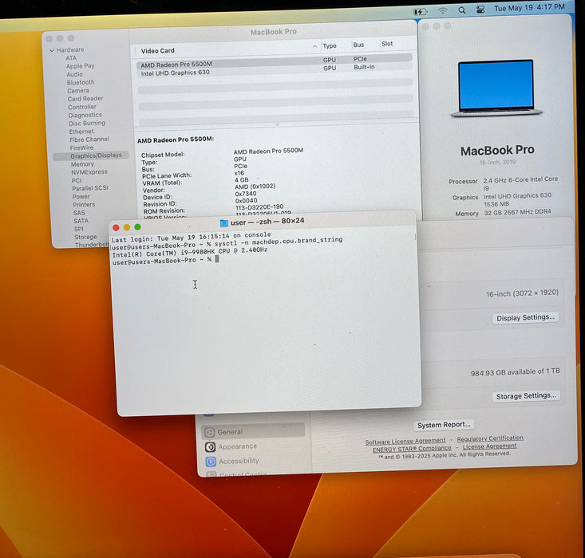This screenshot has height=558, width=585.
Task: Select Printers in hardware sidebar
Action: point(84,205)
